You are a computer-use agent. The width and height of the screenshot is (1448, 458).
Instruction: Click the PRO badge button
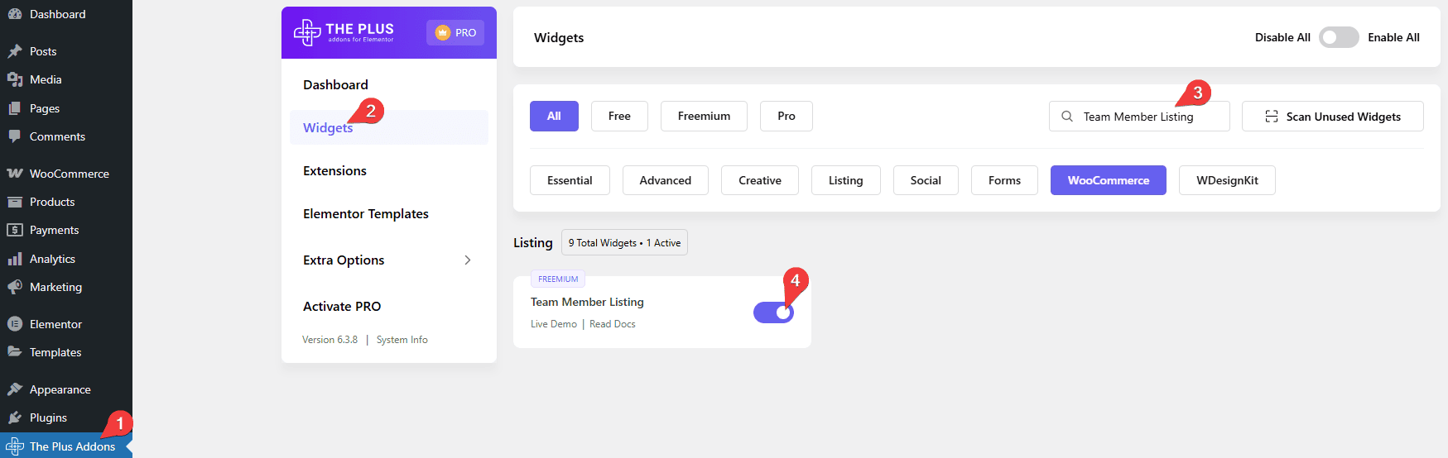pyautogui.click(x=455, y=33)
